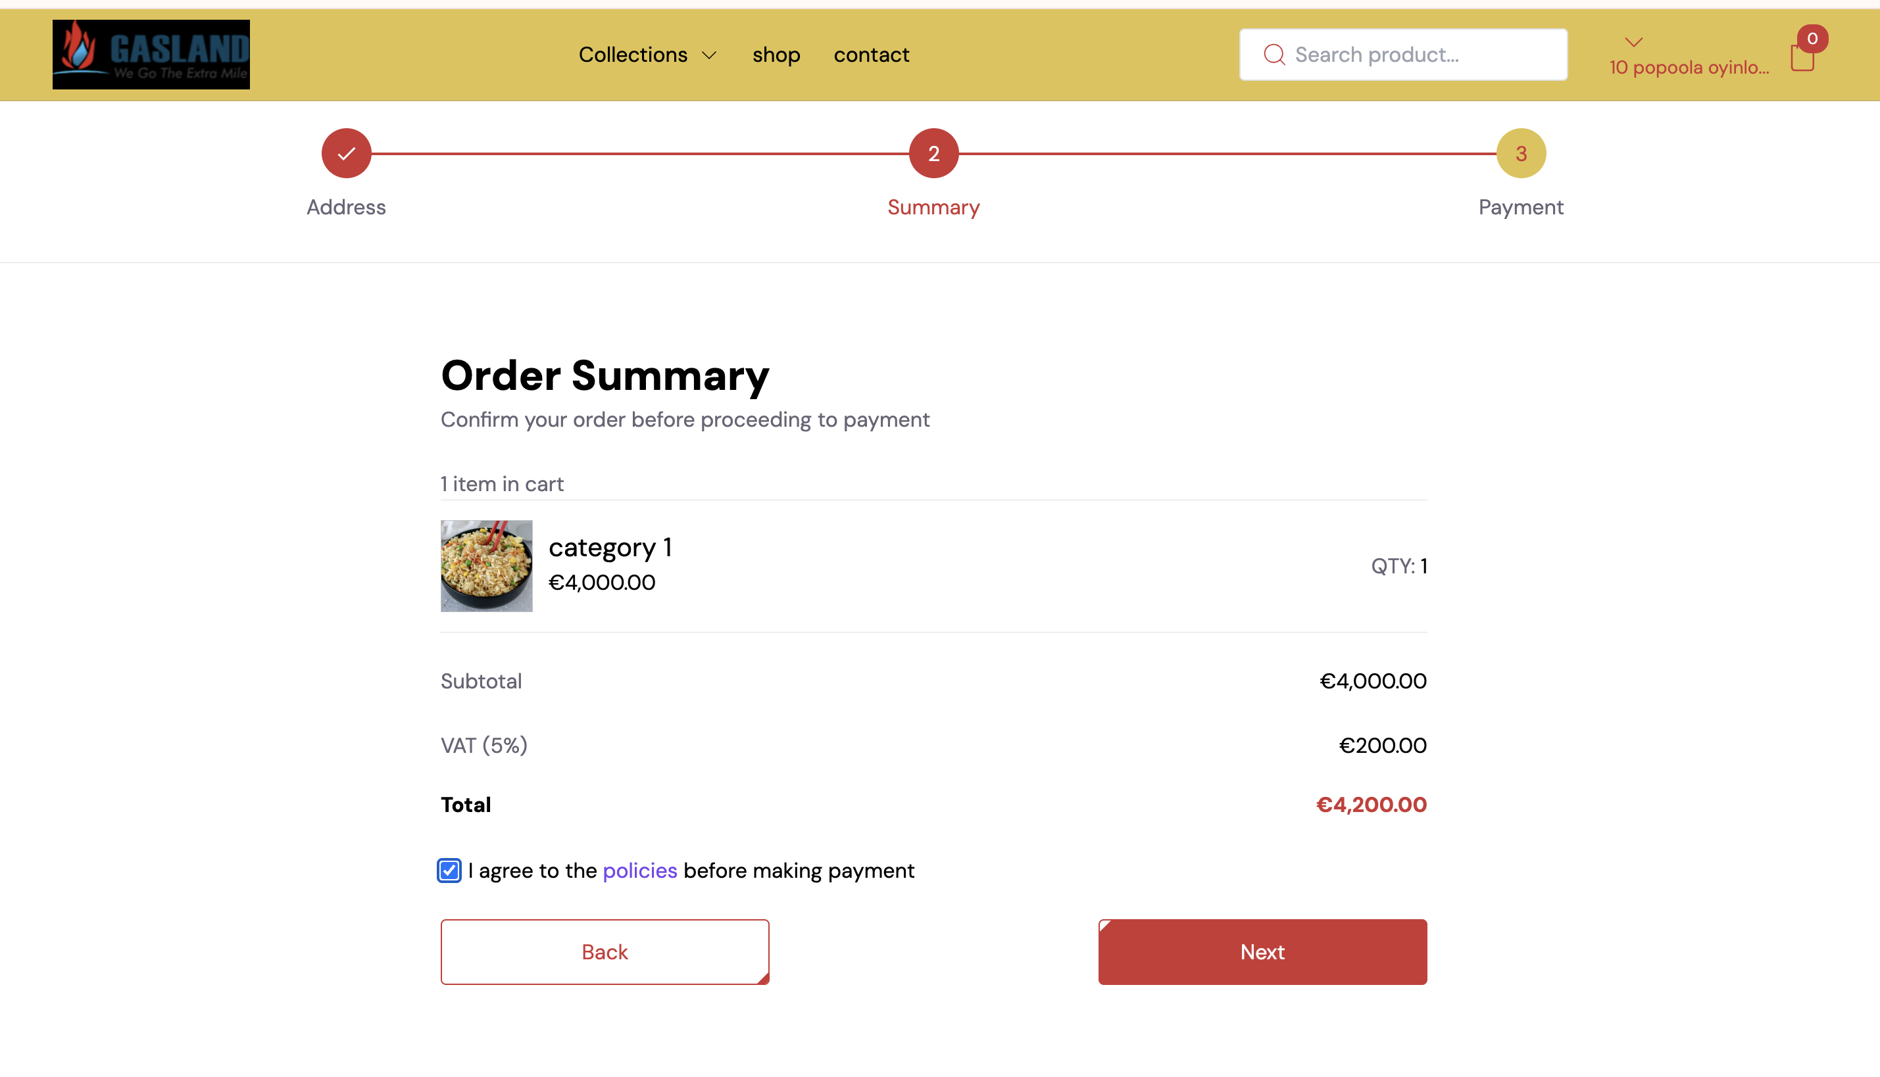Select the step 2 Summary circle
Viewport: 1880px width, 1077px height.
pos(933,153)
